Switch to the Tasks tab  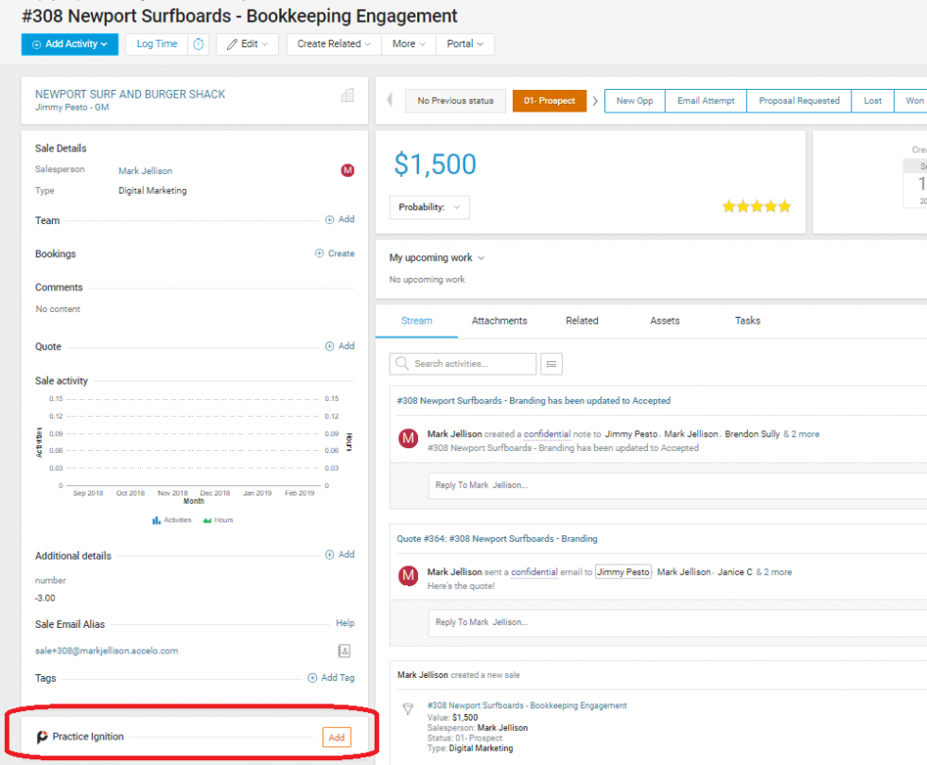tap(747, 321)
